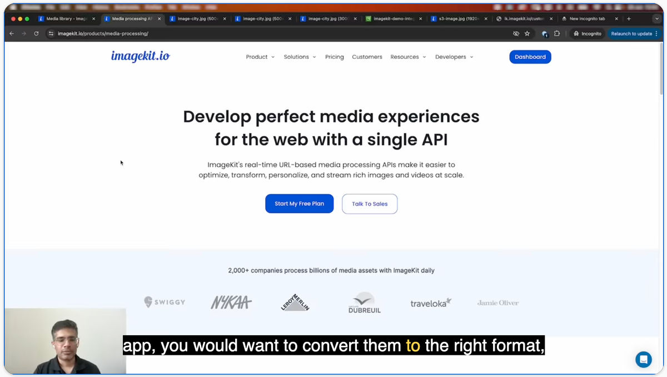Switch to the New Incognito tab
This screenshot has height=377, width=667.
click(587, 18)
